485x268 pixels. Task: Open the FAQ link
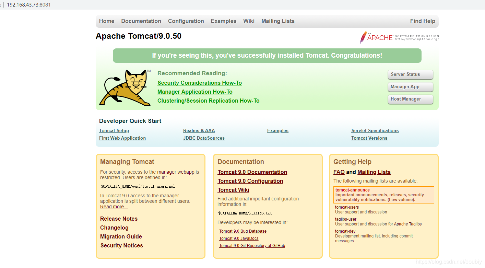[x=339, y=172]
